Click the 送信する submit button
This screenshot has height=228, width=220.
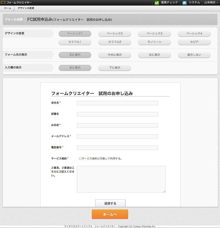[110, 203]
